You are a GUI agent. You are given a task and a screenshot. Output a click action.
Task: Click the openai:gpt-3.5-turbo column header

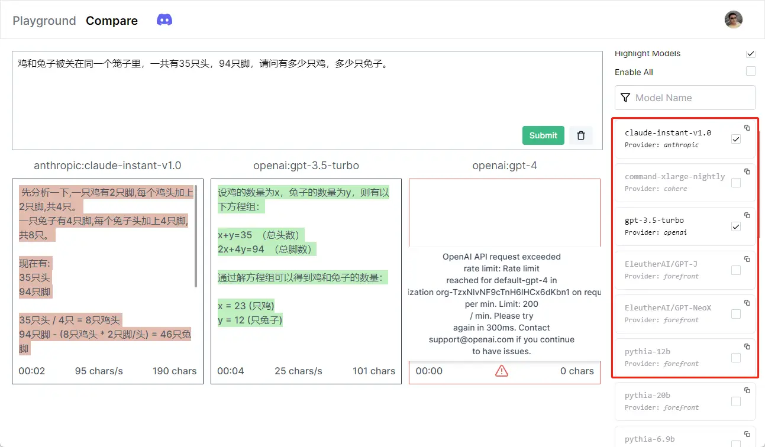click(306, 166)
